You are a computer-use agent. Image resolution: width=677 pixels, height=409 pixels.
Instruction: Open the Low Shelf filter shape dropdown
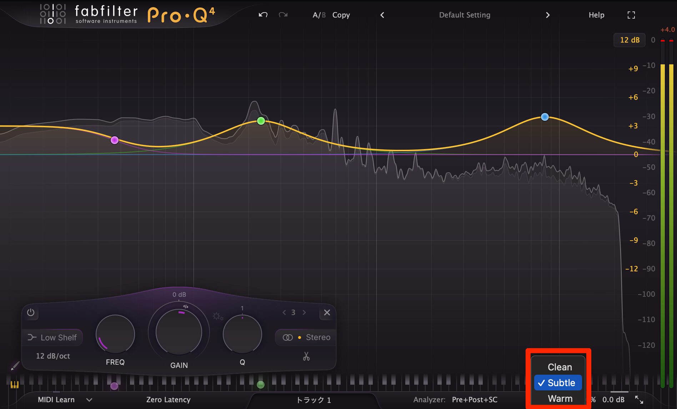coord(52,337)
